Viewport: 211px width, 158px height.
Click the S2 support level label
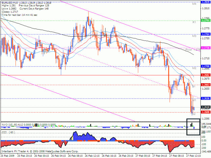(194, 114)
